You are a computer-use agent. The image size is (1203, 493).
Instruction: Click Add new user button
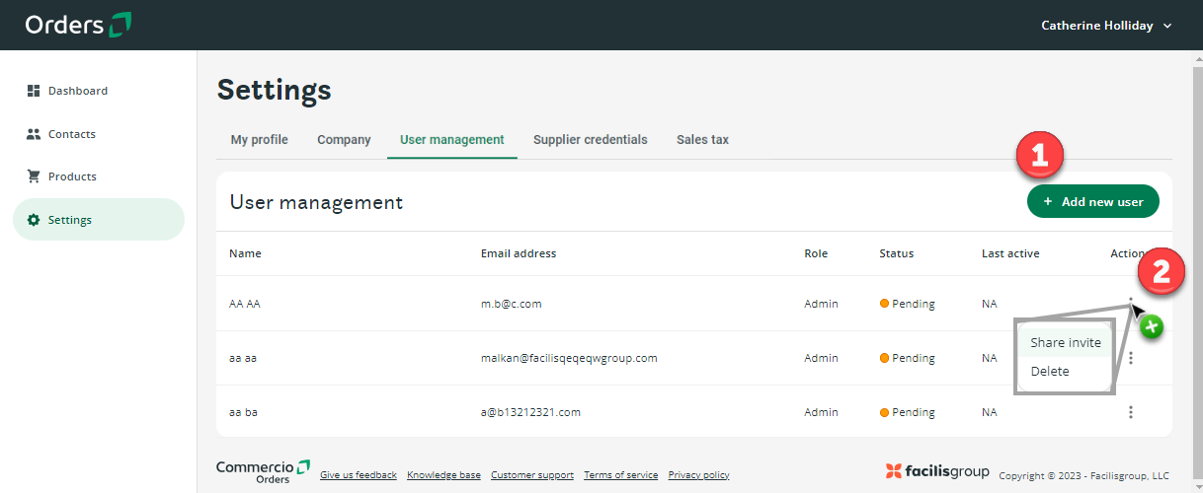click(1093, 201)
